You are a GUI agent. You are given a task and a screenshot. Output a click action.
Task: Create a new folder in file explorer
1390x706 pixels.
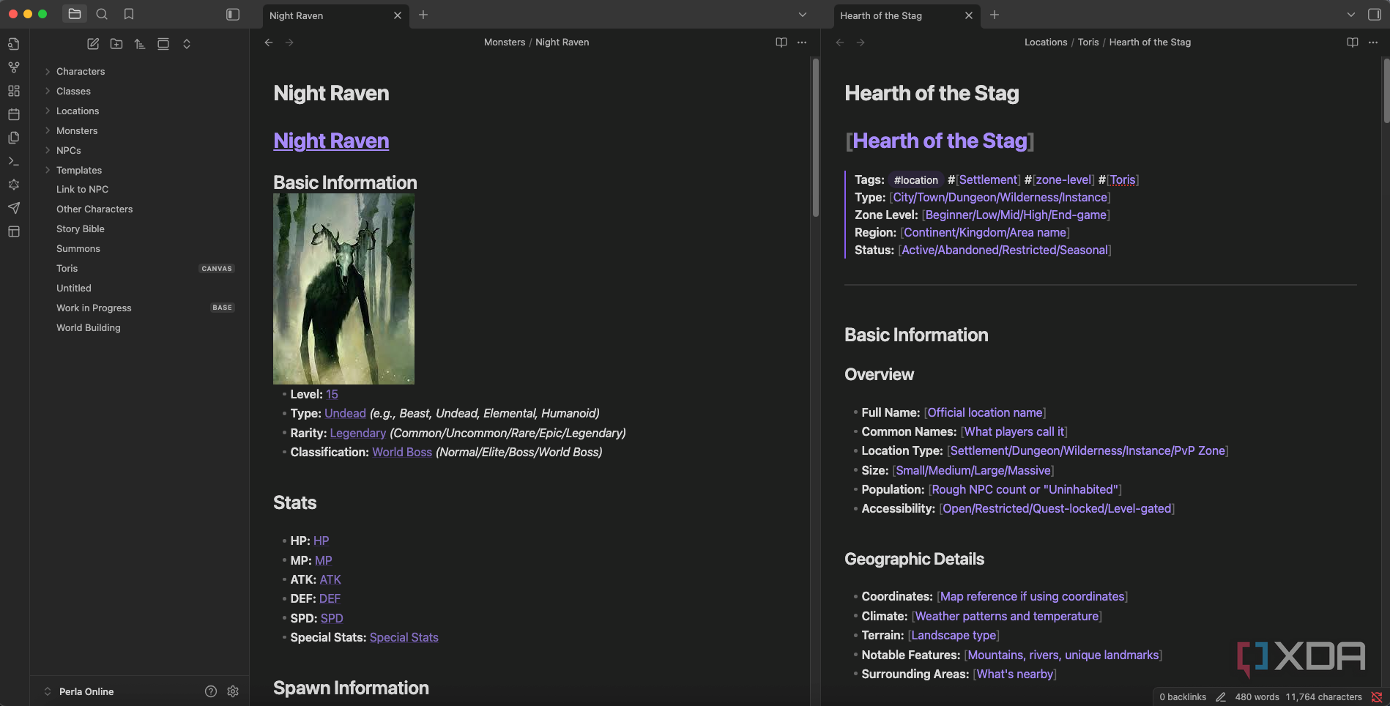[116, 44]
